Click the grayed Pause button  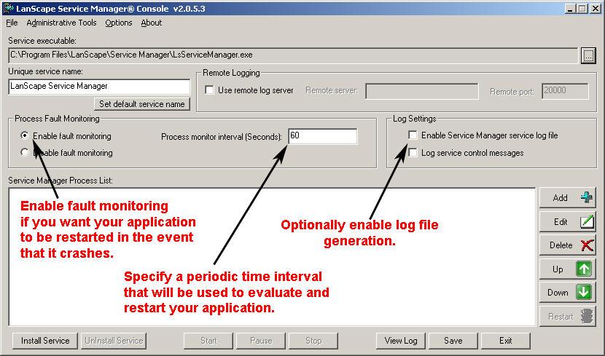[261, 341]
